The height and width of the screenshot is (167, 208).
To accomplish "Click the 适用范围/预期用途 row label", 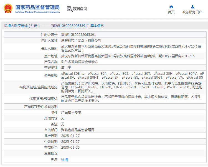I will click(x=44, y=99).
